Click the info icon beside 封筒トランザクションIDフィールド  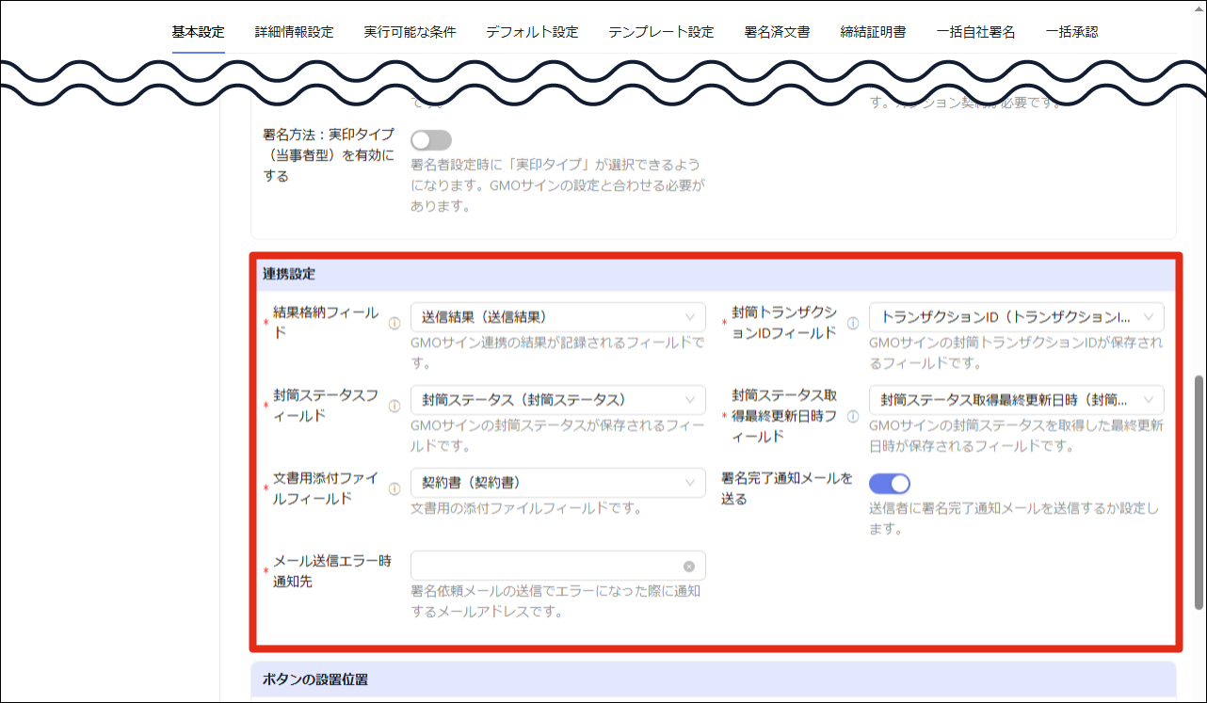click(x=853, y=323)
